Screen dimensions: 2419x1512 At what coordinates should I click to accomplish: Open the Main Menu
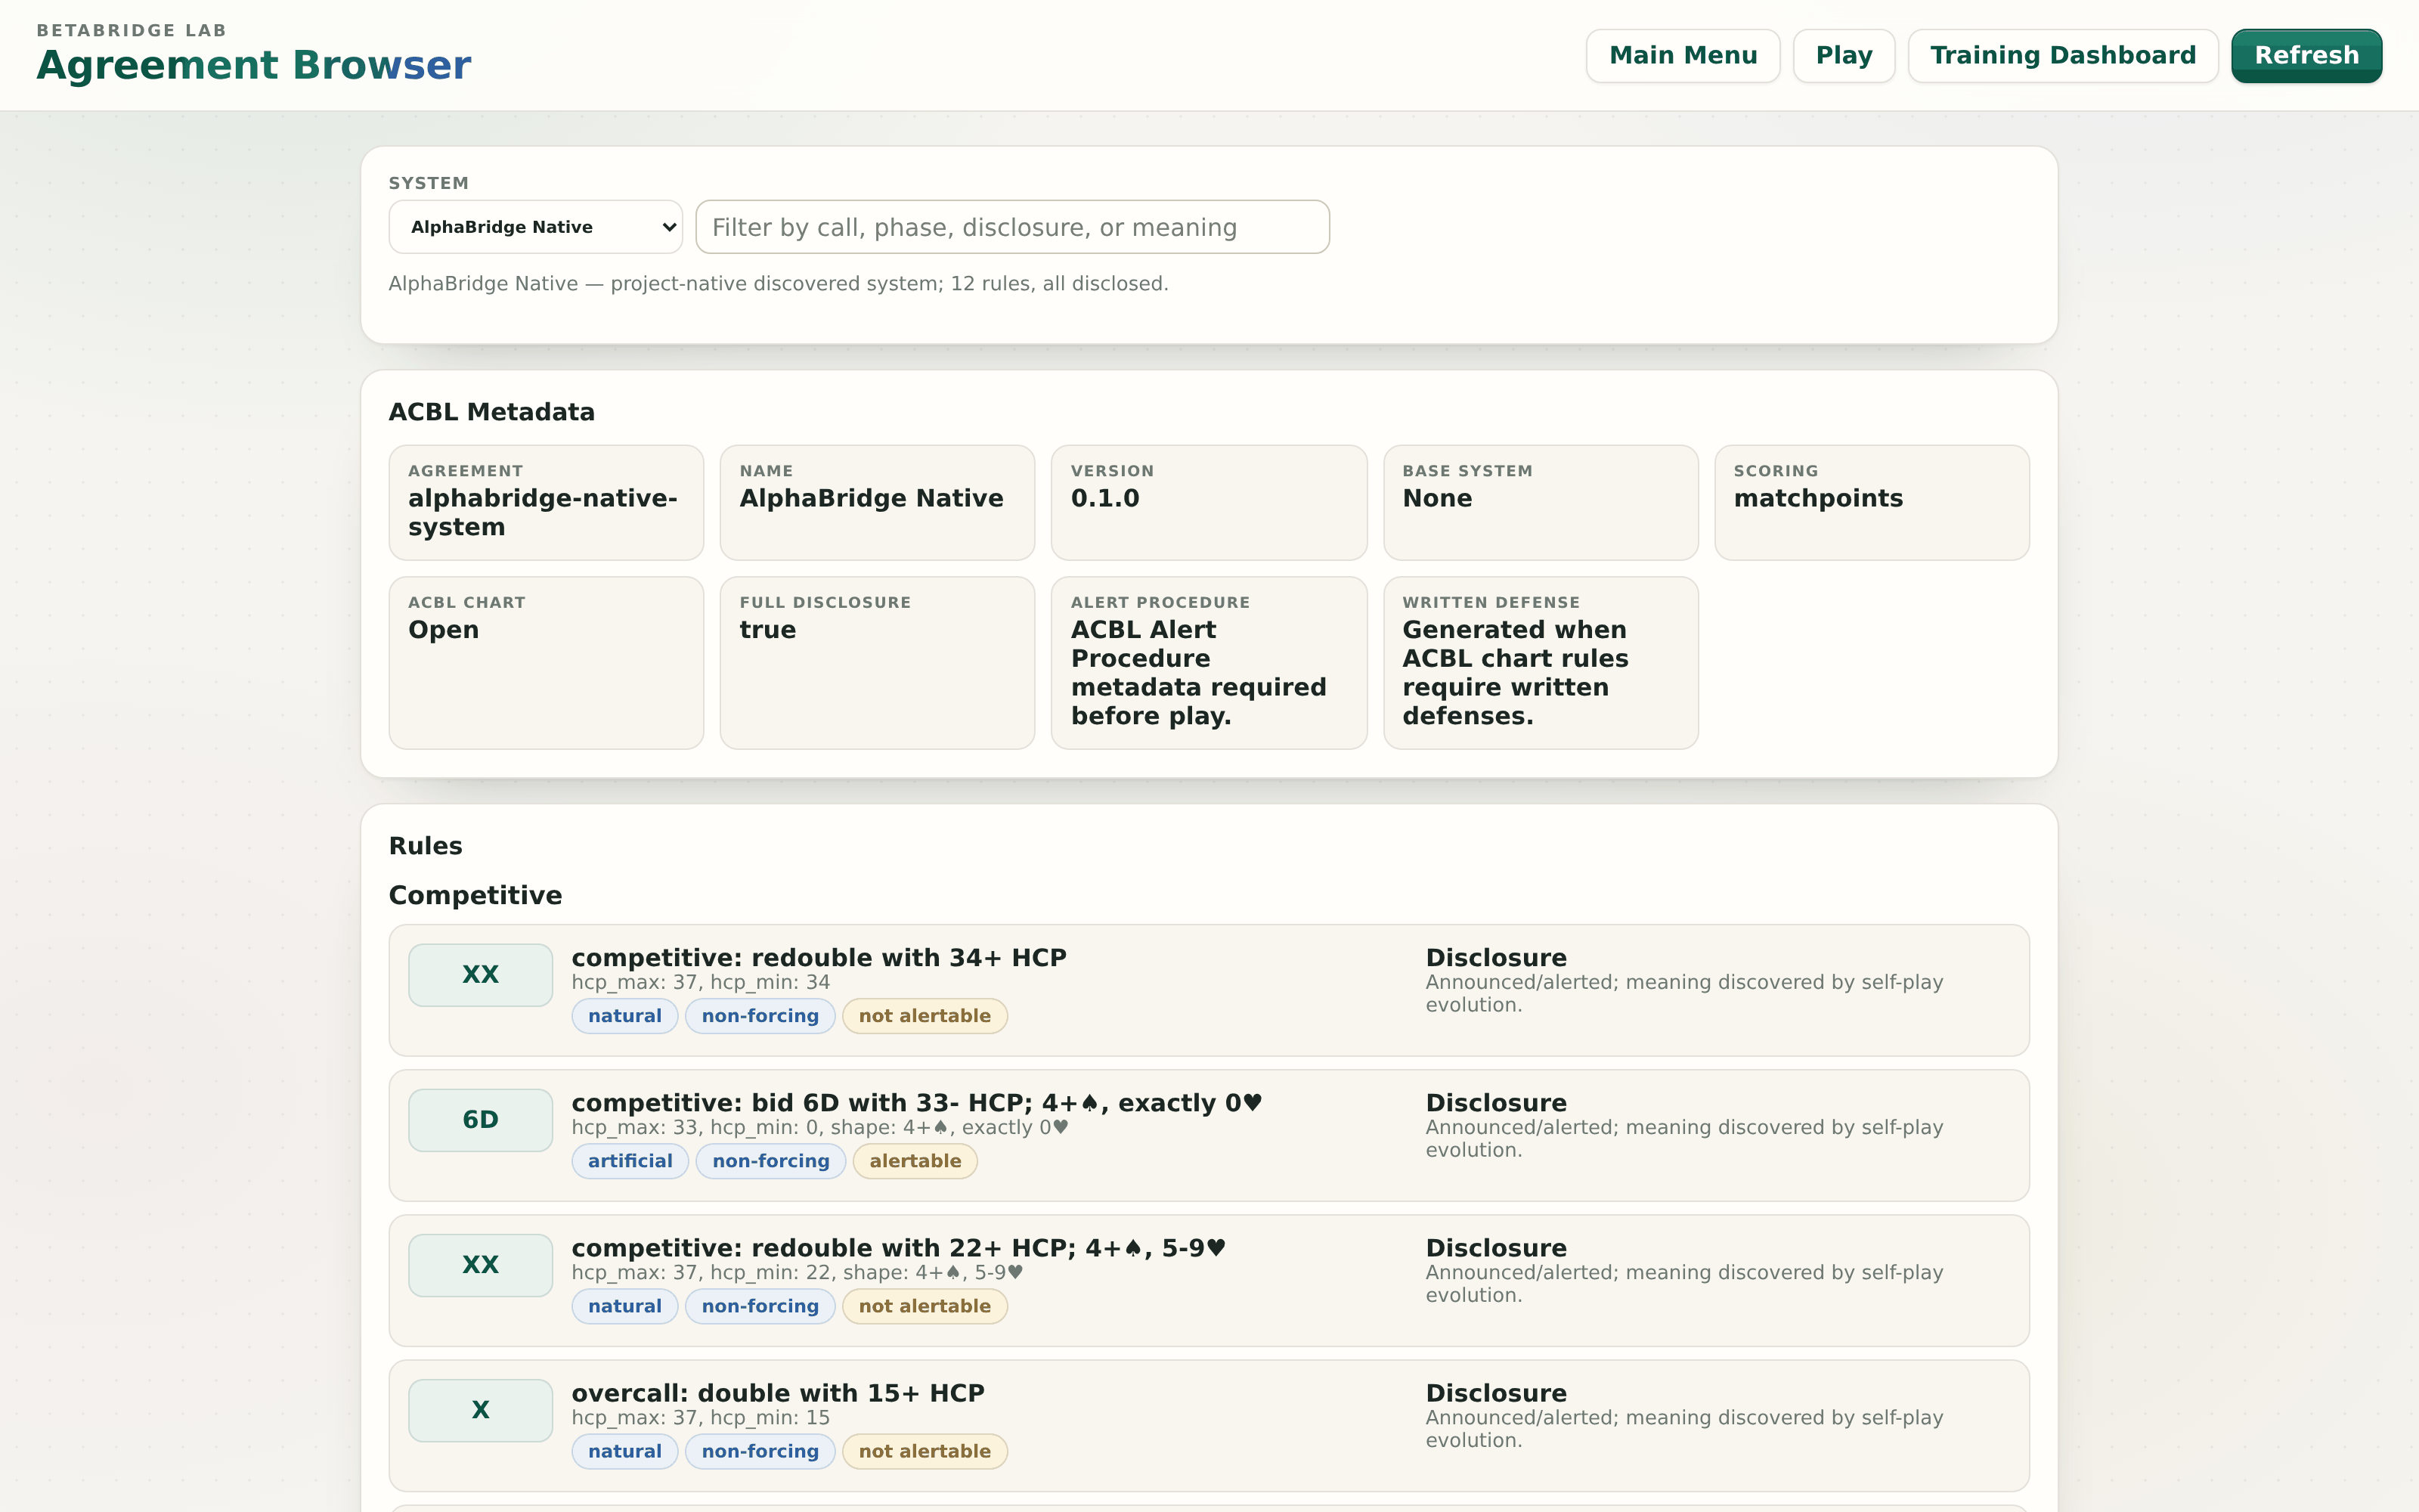click(1682, 56)
